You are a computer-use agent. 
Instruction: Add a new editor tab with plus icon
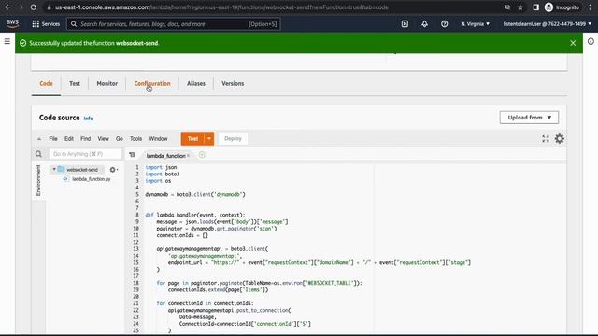pyautogui.click(x=202, y=155)
